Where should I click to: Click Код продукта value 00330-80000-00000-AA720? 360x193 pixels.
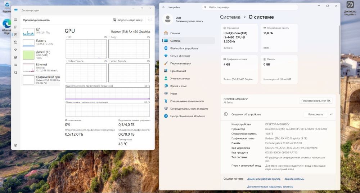(281, 153)
